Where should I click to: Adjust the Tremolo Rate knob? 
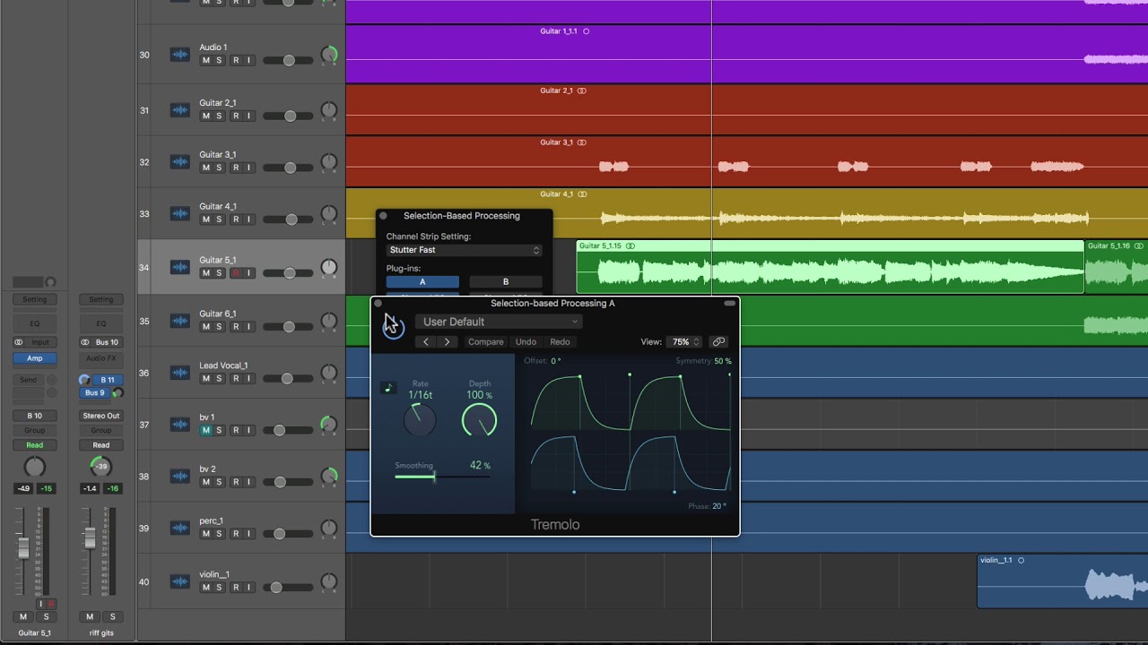click(420, 419)
